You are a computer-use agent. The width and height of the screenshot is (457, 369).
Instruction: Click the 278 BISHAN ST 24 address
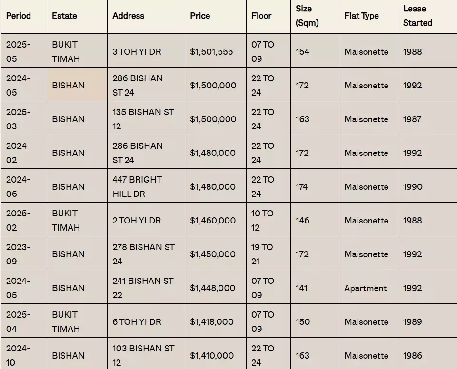click(x=146, y=253)
